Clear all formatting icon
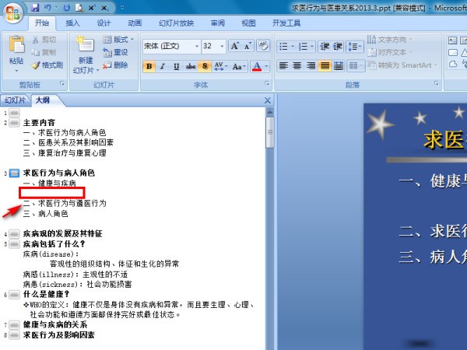The width and height of the screenshot is (467, 350). click(x=263, y=46)
